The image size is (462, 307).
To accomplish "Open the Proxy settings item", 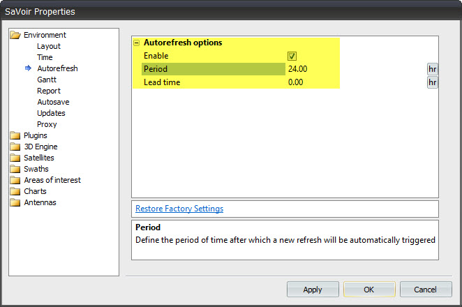I will click(47, 124).
